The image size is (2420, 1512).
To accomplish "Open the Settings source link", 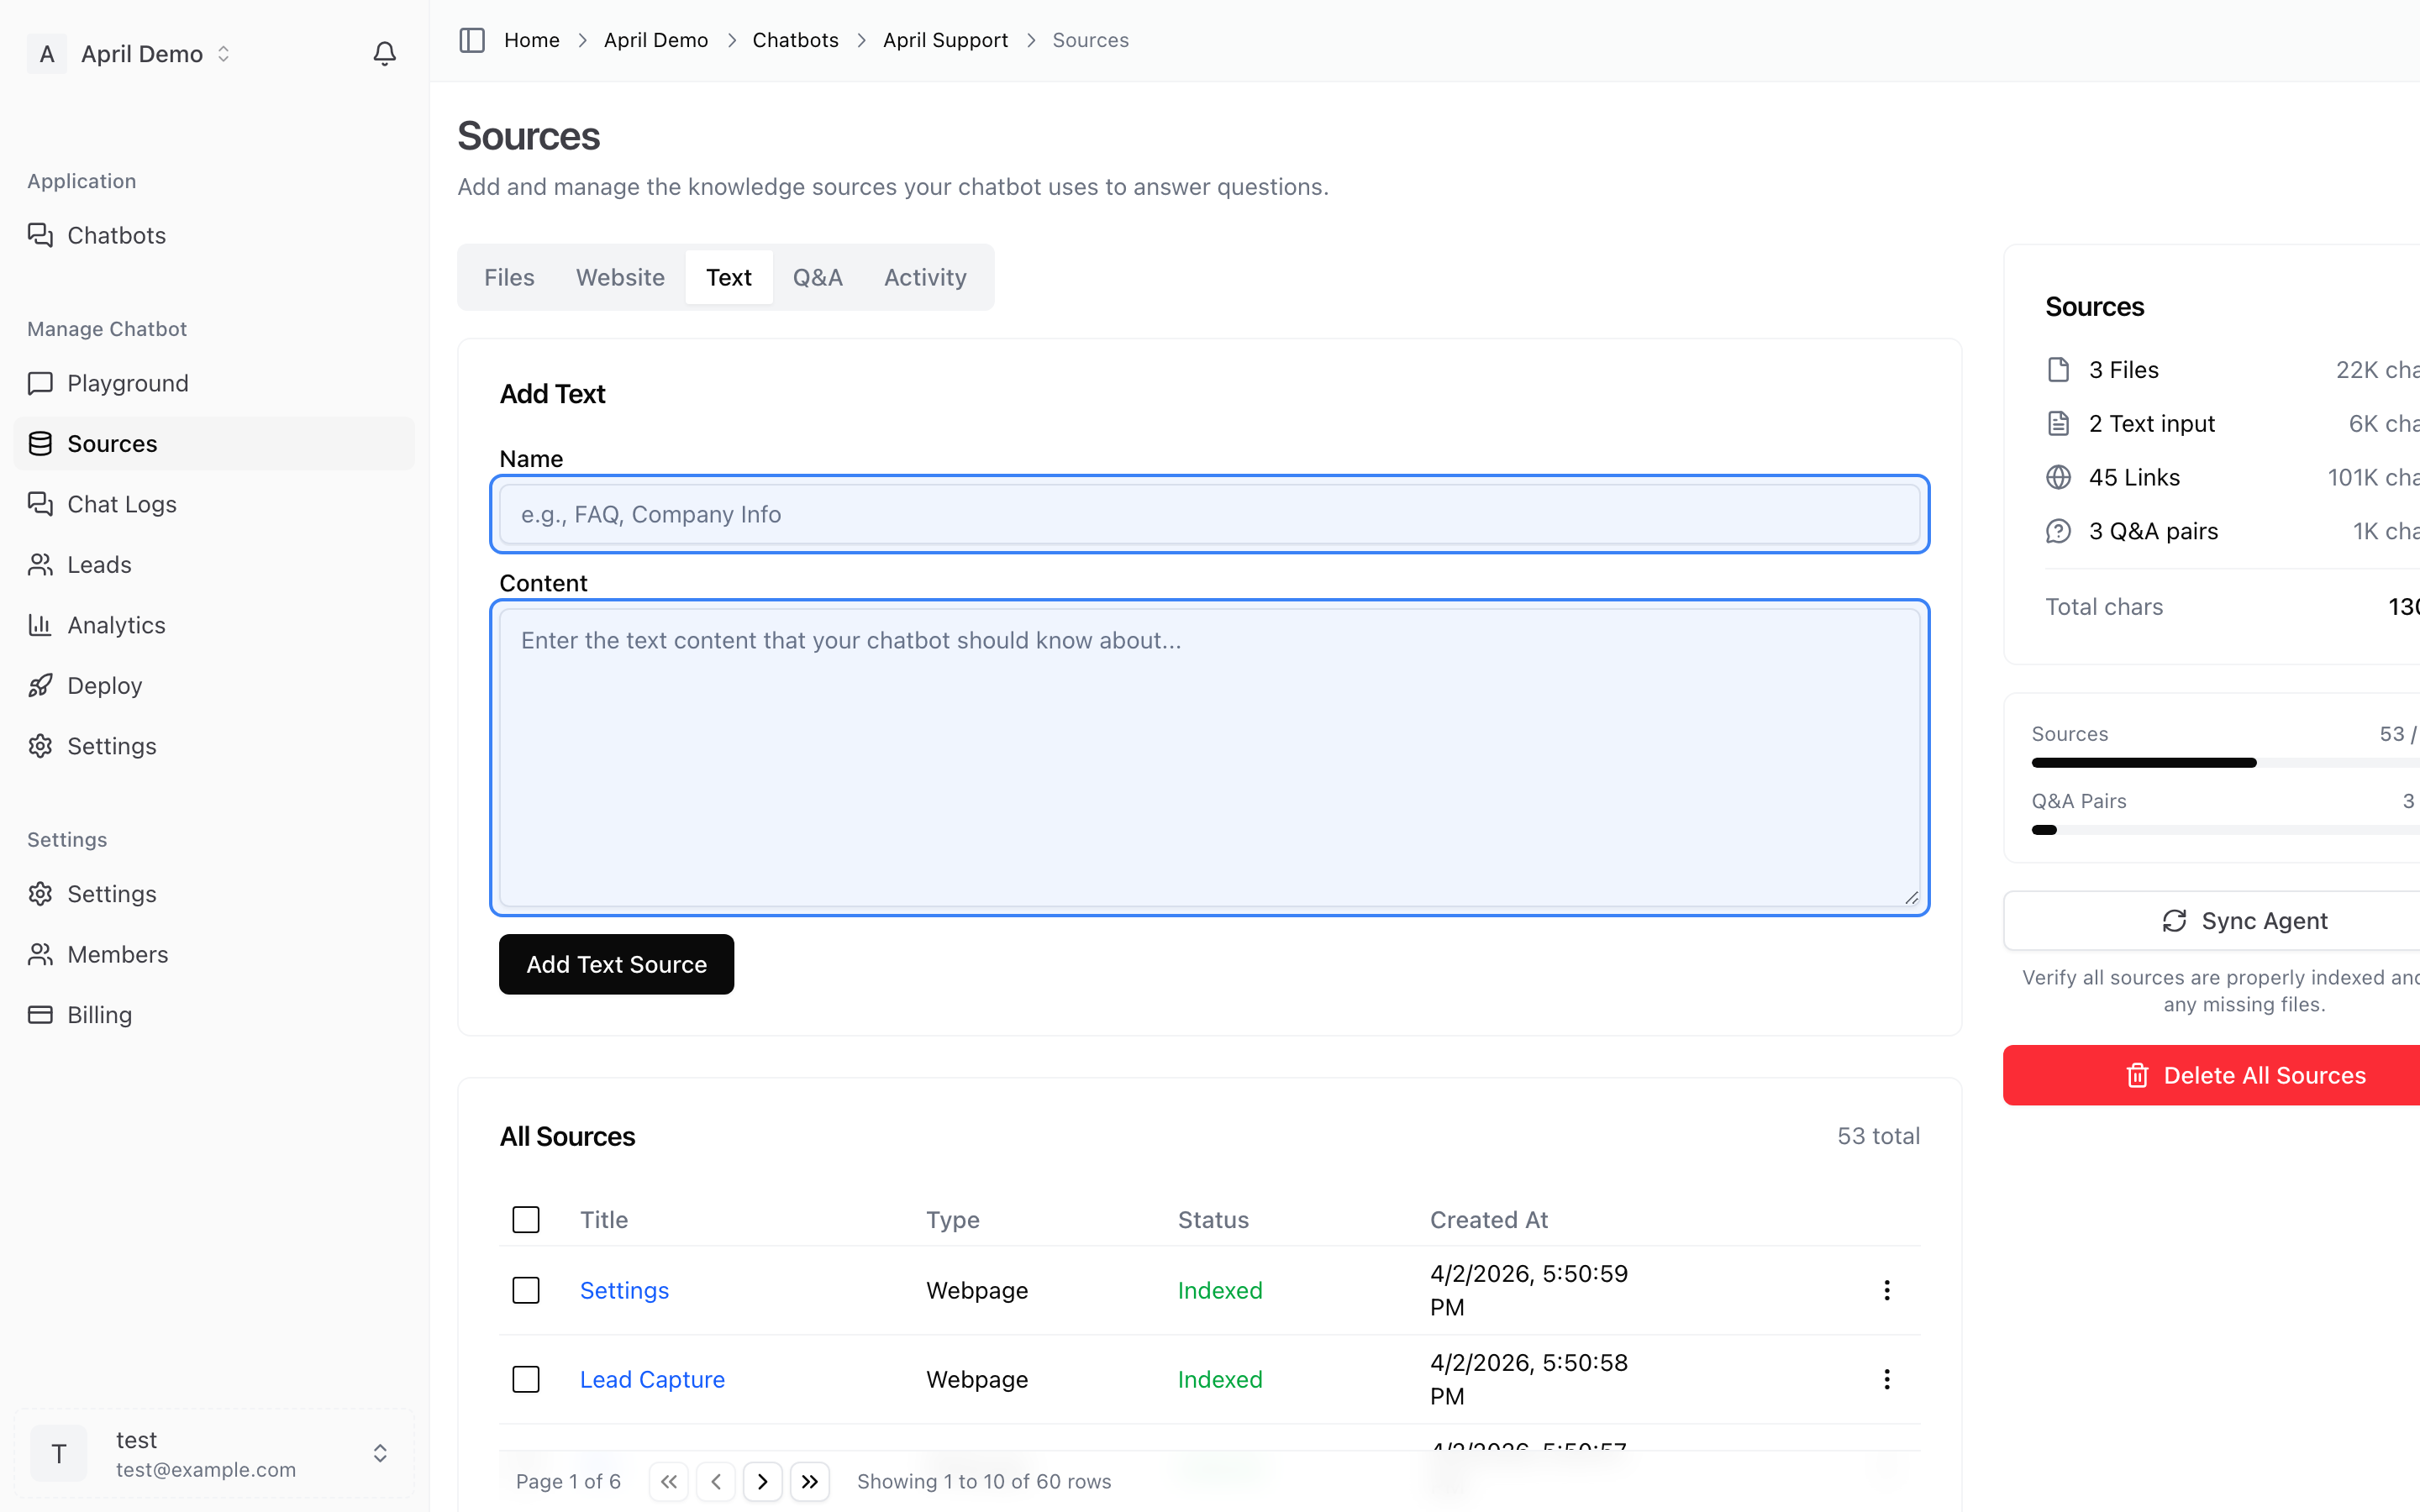I will (624, 1290).
